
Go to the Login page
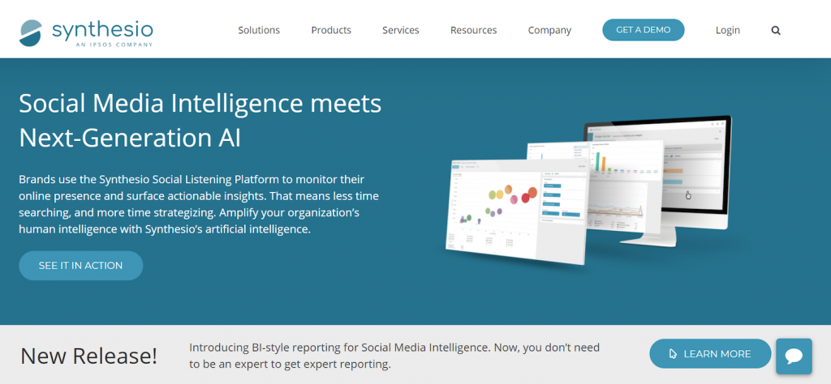pos(728,30)
